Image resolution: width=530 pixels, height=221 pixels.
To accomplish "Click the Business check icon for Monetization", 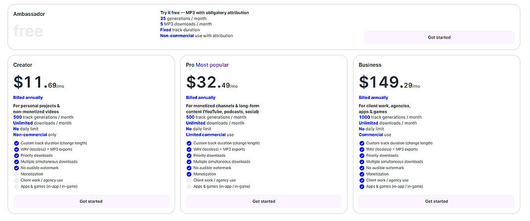I will [362, 174].
